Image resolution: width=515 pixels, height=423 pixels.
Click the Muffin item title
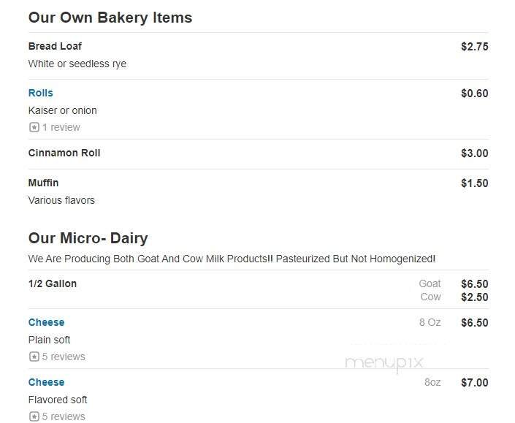pos(43,183)
